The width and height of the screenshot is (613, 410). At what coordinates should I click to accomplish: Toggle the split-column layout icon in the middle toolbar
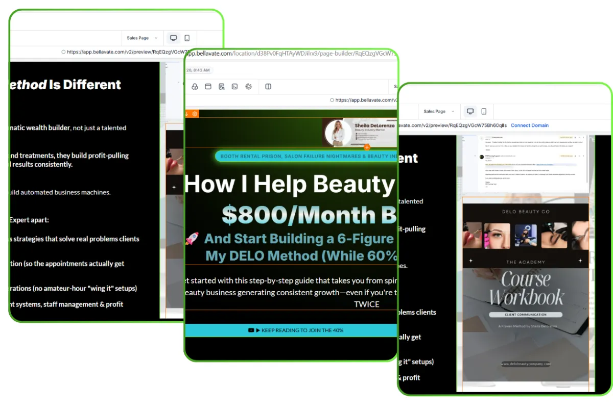(x=268, y=87)
